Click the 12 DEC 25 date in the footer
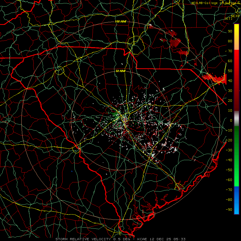The height and width of the screenshot is (241, 241). (160, 239)
